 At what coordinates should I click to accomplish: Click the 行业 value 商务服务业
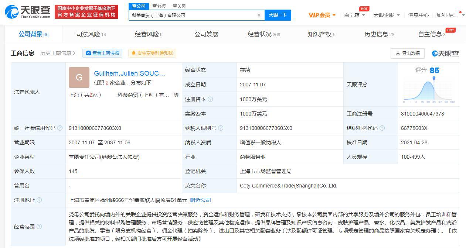253,157
